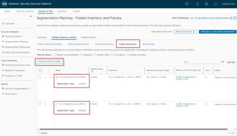Image resolution: width=237 pixels, height=136 pixels.
Task: Open the Sort By dropdown
Action: (x=232, y=62)
